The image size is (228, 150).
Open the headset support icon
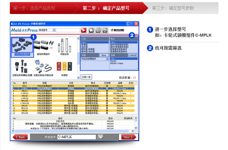pyautogui.click(x=105, y=30)
